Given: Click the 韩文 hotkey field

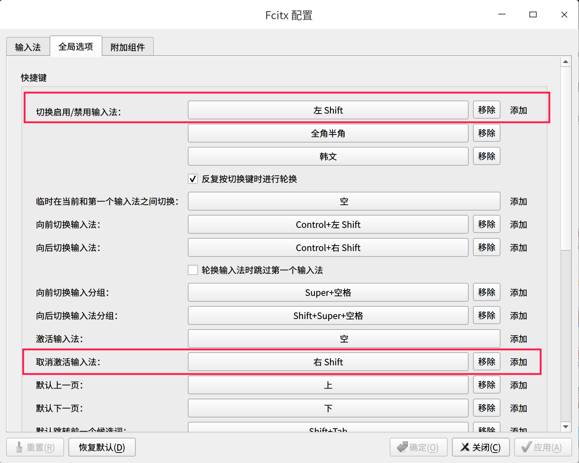Looking at the screenshot, I should (328, 156).
